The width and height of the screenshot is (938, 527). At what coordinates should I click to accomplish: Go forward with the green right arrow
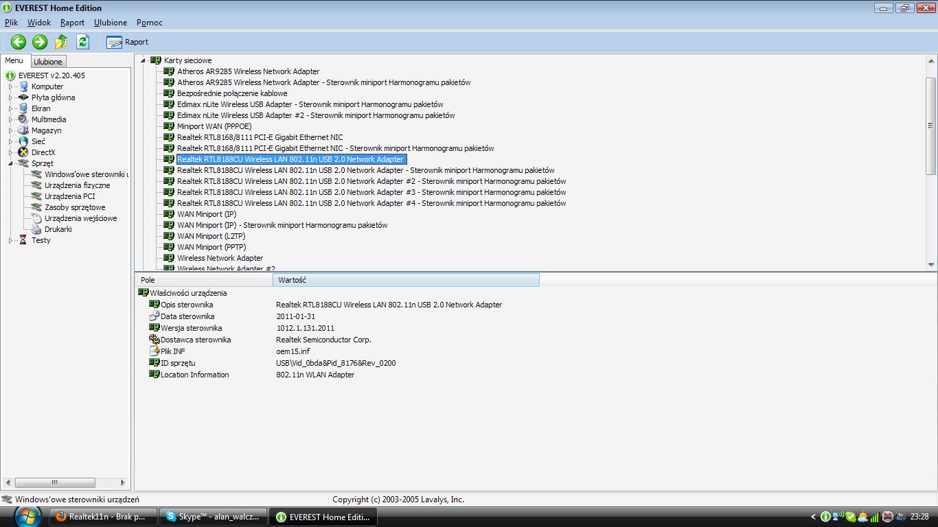pos(40,42)
